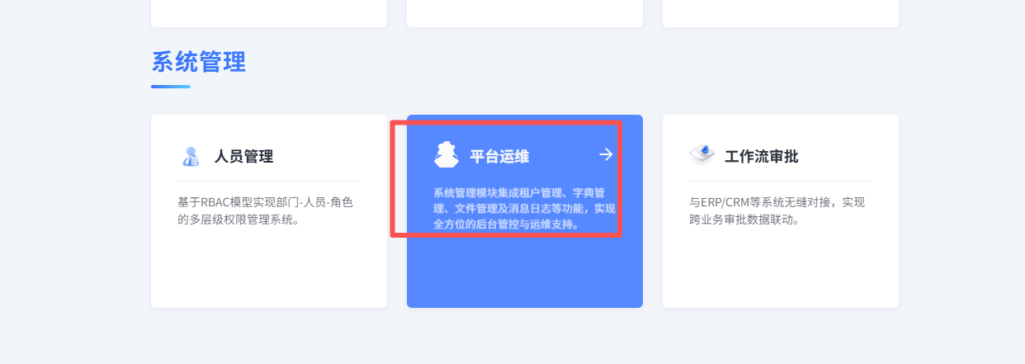Click the RBAC权限管理 description under 人员管理

265,211
